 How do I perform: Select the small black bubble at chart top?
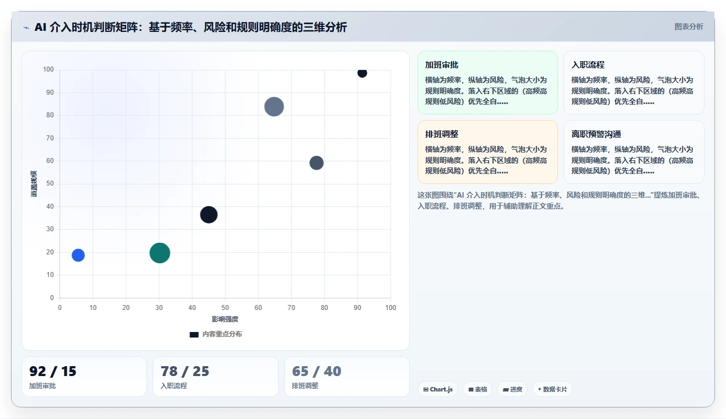coord(362,73)
